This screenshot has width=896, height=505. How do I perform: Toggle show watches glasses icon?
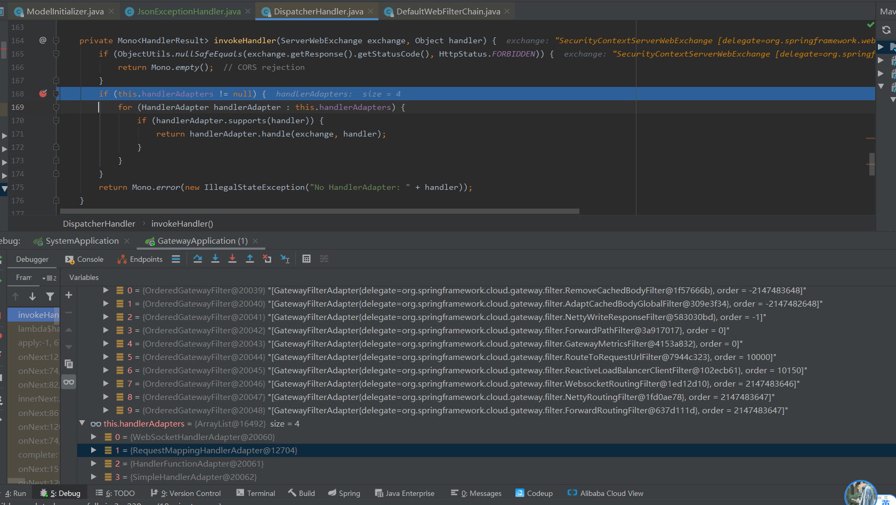tap(69, 382)
